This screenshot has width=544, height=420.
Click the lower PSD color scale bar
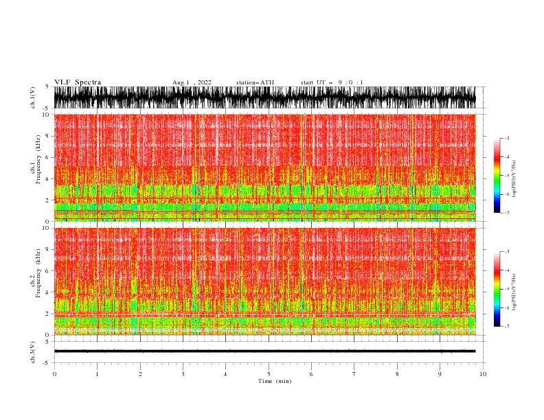tap(497, 289)
